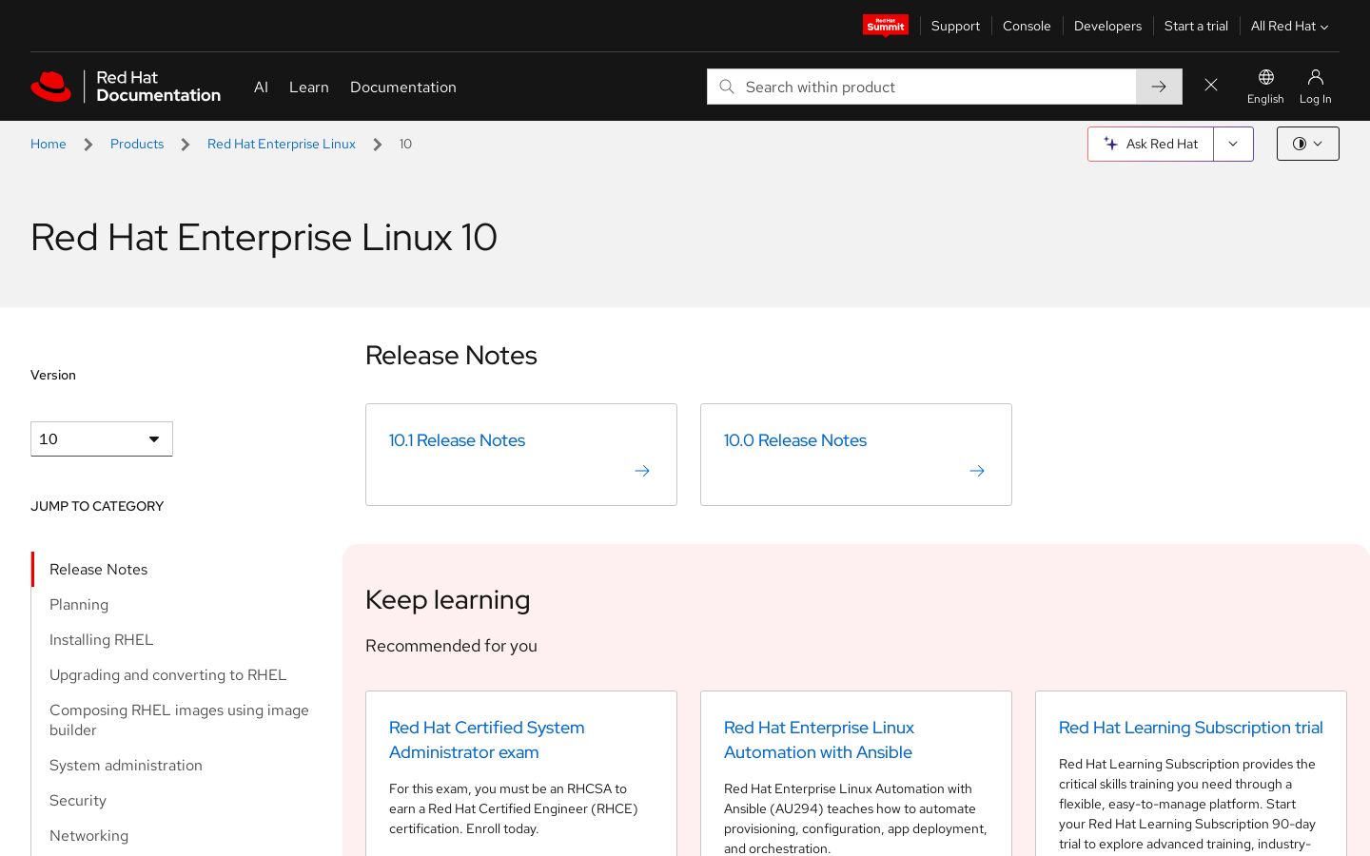This screenshot has width=1370, height=856.
Task: Open the 10.1 Release Notes link
Action: 457,440
